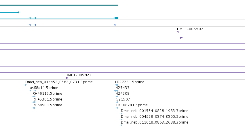Select feature 424208 label
Image resolution: width=245 pixels, height=127 pixels.
pos(123,94)
